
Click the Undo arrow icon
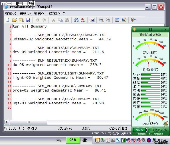pos(37,20)
